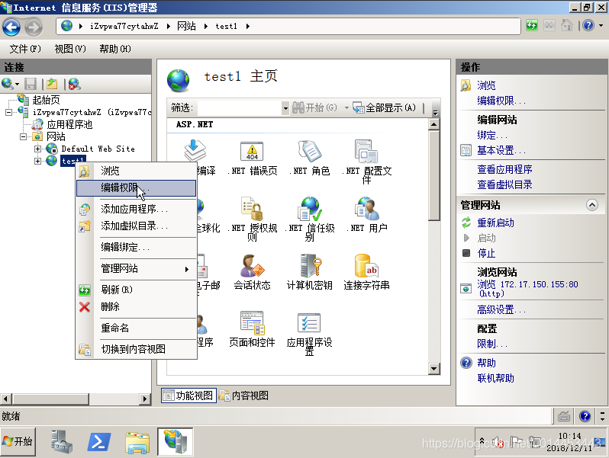Open the connect globe dropdown arrow in Connections

[17, 84]
